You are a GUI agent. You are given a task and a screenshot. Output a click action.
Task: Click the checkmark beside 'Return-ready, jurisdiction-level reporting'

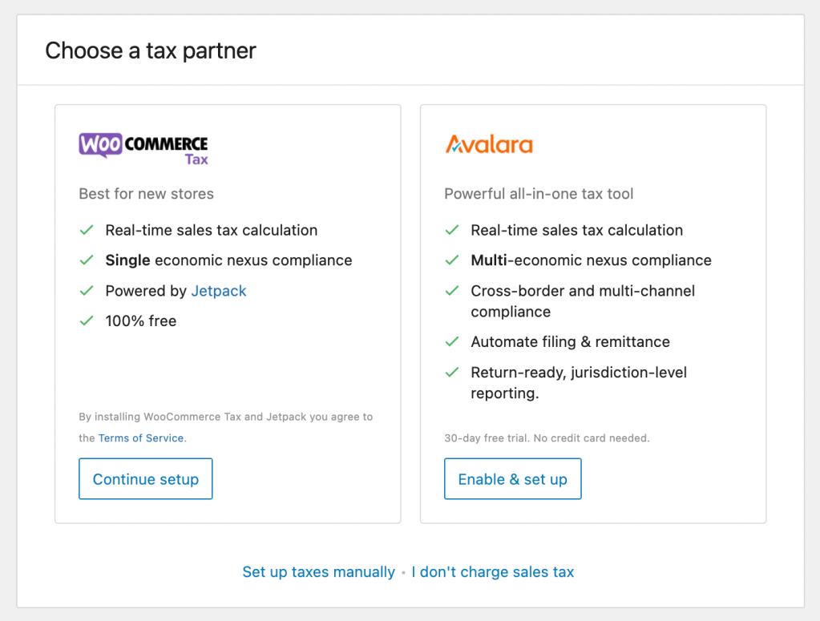click(451, 373)
